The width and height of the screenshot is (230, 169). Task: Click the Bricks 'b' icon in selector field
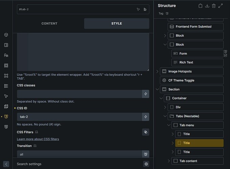click(x=145, y=9)
